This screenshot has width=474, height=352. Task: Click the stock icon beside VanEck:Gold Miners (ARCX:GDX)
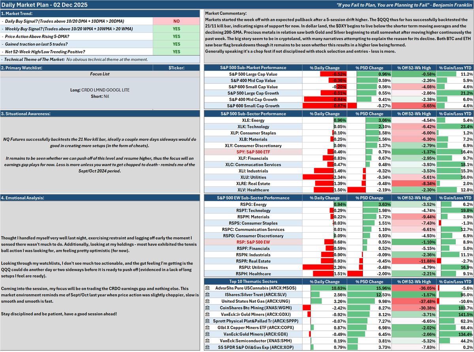coord(207,334)
